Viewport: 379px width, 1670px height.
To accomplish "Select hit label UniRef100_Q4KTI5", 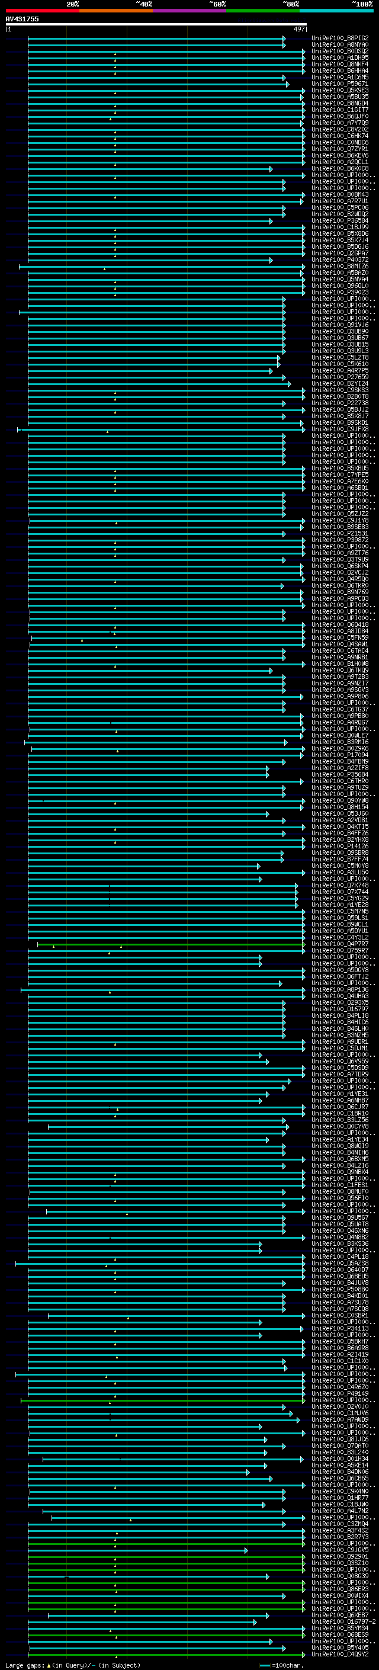I will pyautogui.click(x=340, y=827).
